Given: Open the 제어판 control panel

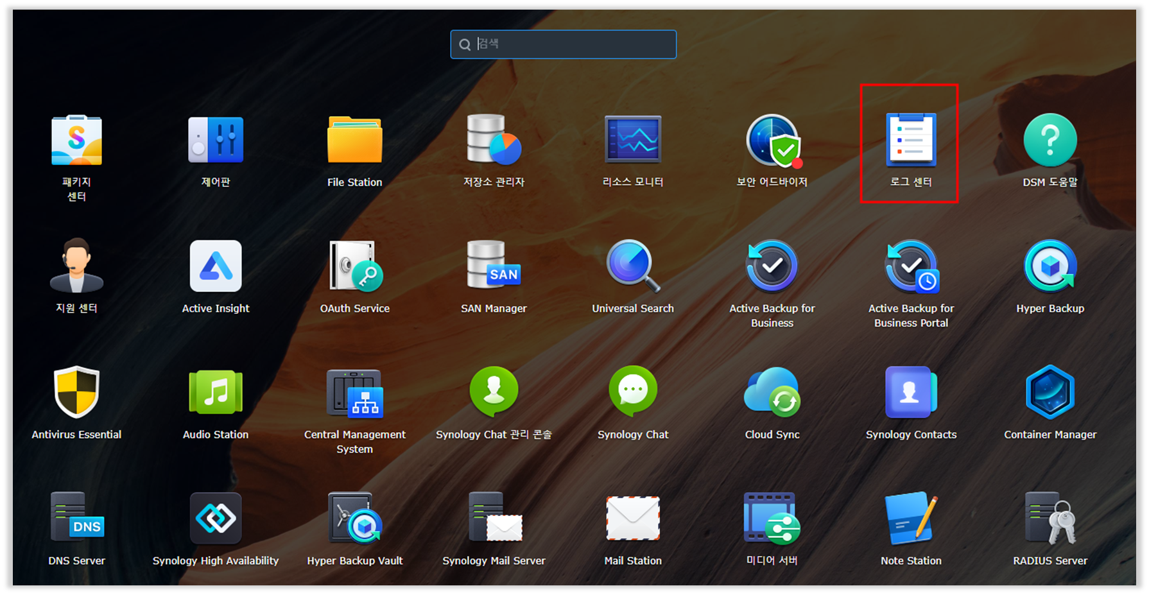Looking at the screenshot, I should 216,141.
